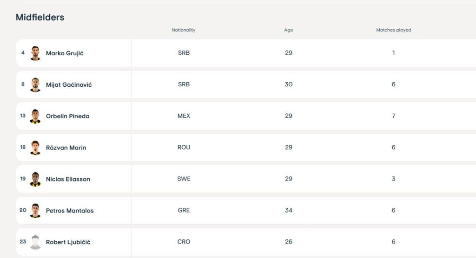Open Mijat Gaćinović's player profile
The image size is (476, 258).
coord(69,85)
